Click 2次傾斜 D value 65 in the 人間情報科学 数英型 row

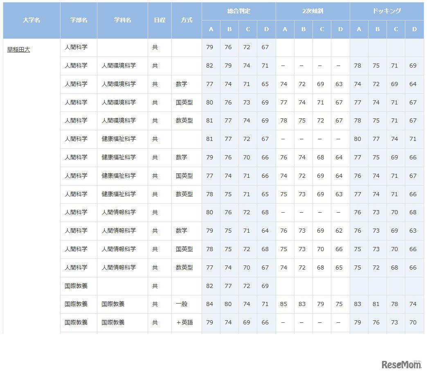pyautogui.click(x=339, y=267)
